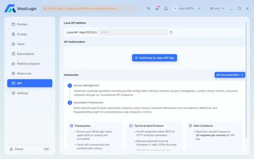Click the 'API Authorization' heading
Screen dimensions: 254x159
click(74, 42)
